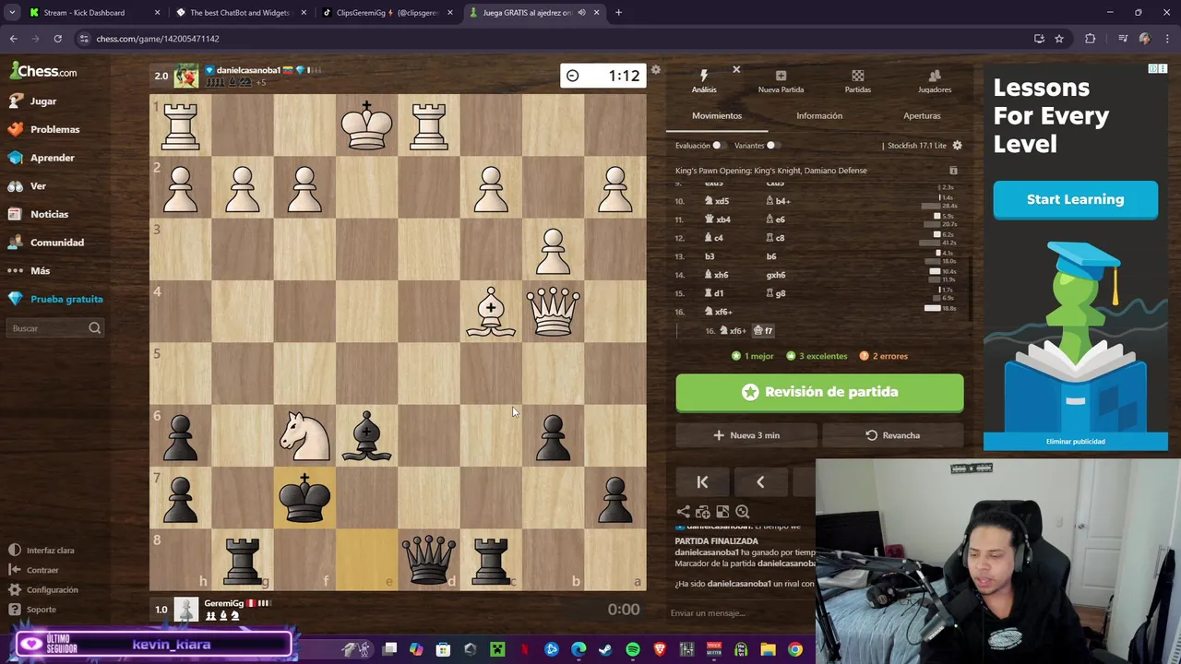Image resolution: width=1181 pixels, height=664 pixels.
Task: Open Steam from the taskbar
Action: point(605,650)
